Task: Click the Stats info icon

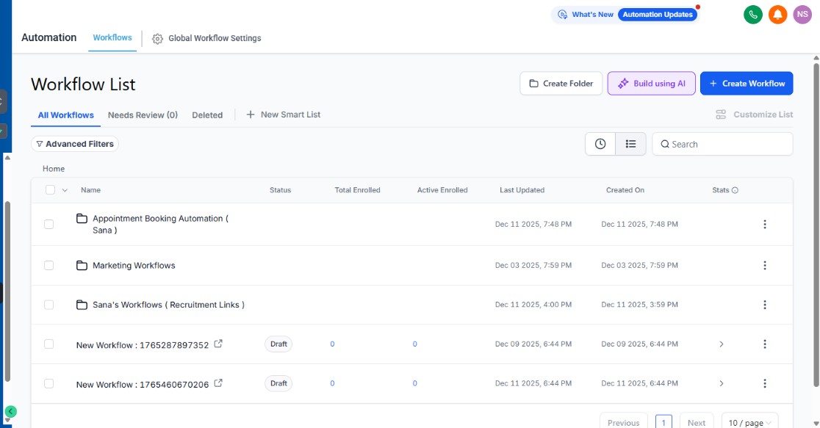Action: click(x=735, y=190)
